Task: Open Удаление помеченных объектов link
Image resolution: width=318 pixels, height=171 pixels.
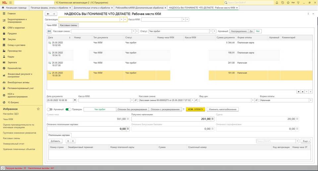Action: tap(19, 149)
